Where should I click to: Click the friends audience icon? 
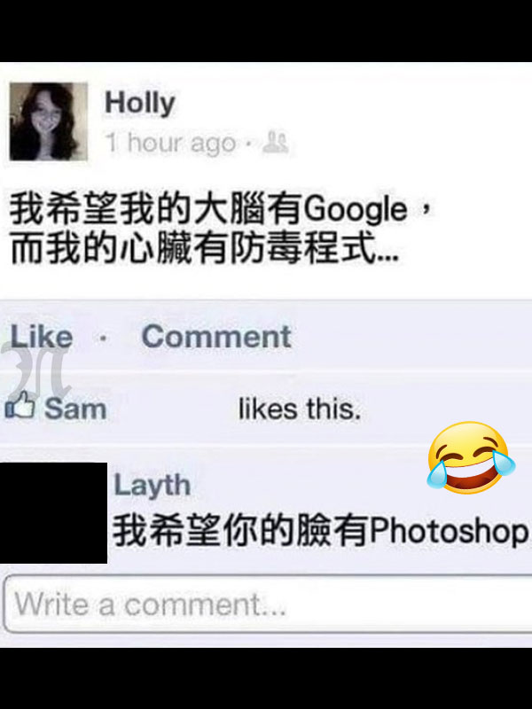pos(276,142)
